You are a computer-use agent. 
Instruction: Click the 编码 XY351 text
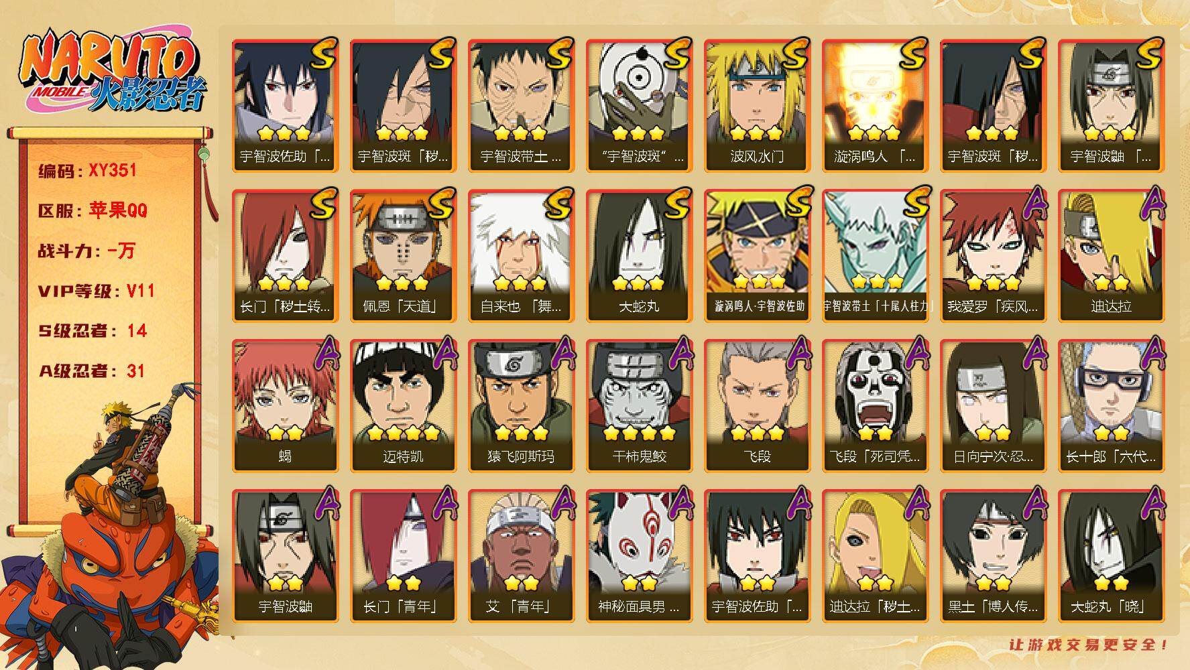88,170
